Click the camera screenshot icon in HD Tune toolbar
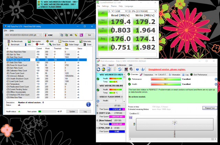This screenshot has height=145, width=220. coord(71,35)
